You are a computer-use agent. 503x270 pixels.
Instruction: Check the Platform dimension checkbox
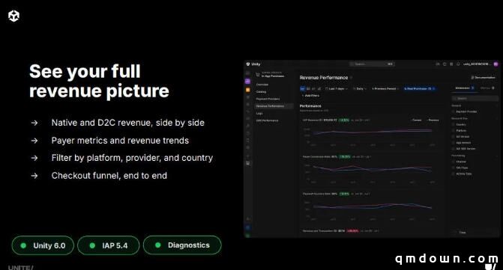click(x=454, y=131)
